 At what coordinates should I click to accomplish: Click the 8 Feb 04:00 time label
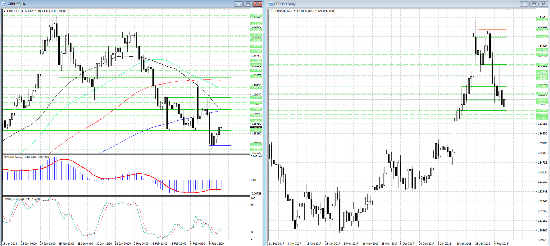click(198, 243)
